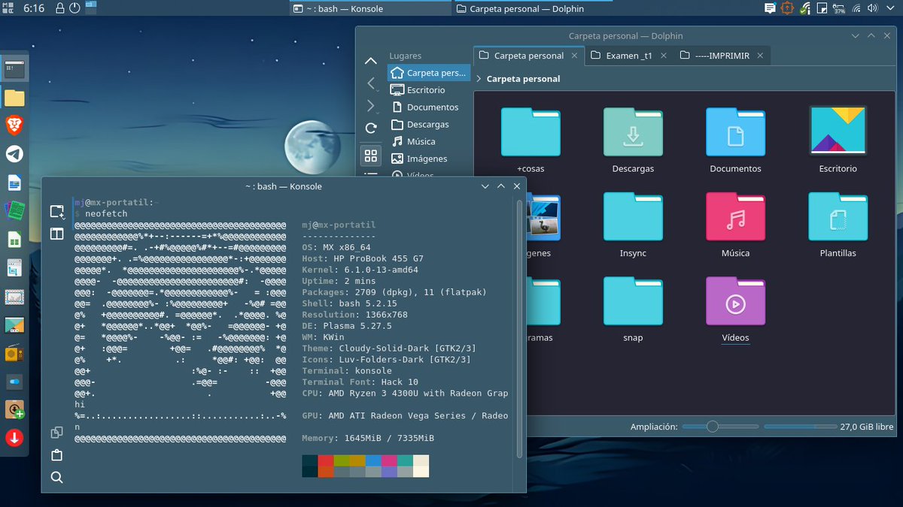Switch to the -----IMPRIMIR tab
The width and height of the screenshot is (903, 507).
(722, 56)
